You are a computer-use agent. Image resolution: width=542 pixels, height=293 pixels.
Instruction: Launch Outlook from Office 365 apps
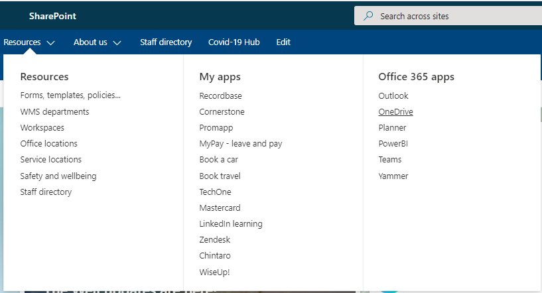click(393, 95)
